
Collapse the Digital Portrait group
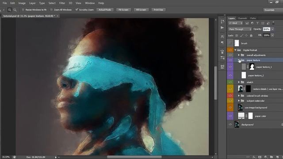235,50
